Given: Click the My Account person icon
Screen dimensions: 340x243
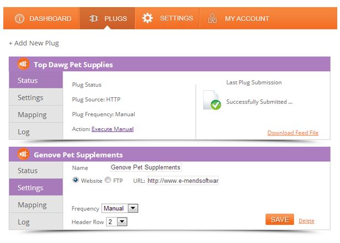Looking at the screenshot, I should point(212,18).
